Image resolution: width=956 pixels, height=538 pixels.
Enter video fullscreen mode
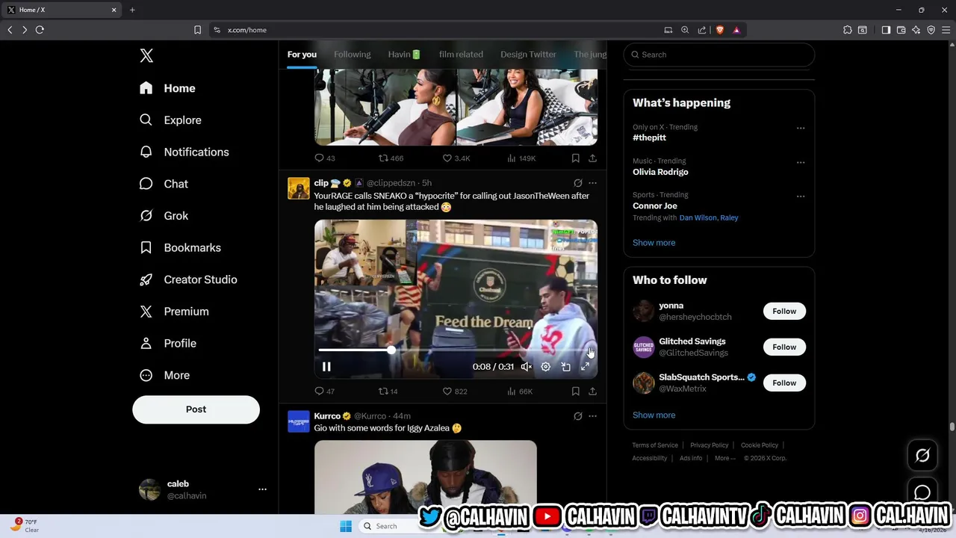pyautogui.click(x=585, y=367)
